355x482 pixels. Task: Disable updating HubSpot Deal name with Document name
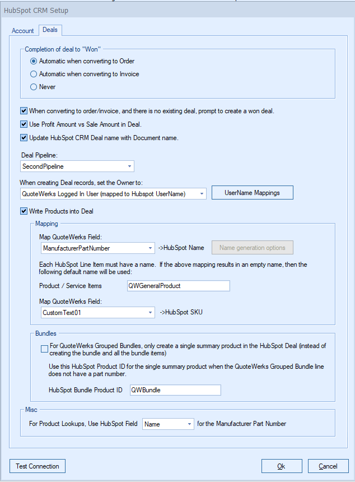(x=24, y=138)
